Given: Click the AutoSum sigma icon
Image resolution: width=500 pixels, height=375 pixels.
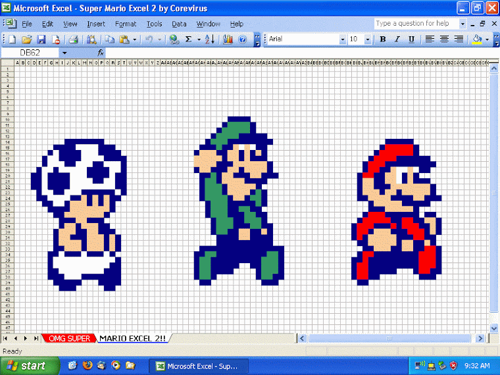Looking at the screenshot, I should [188, 39].
